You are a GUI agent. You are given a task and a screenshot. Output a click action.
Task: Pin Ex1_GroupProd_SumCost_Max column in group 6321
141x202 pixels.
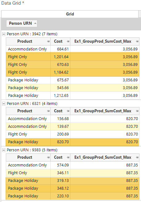pos(137,111)
